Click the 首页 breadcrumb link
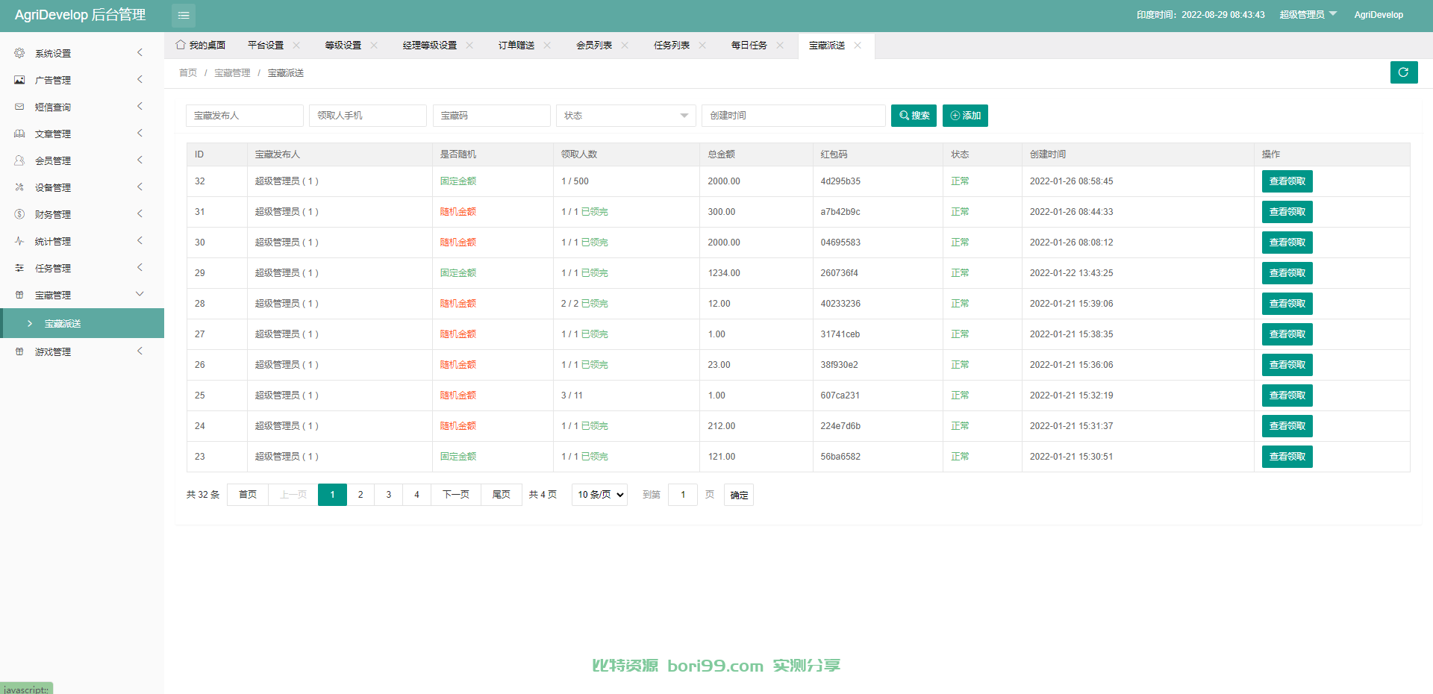The height and width of the screenshot is (694, 1433). point(188,73)
